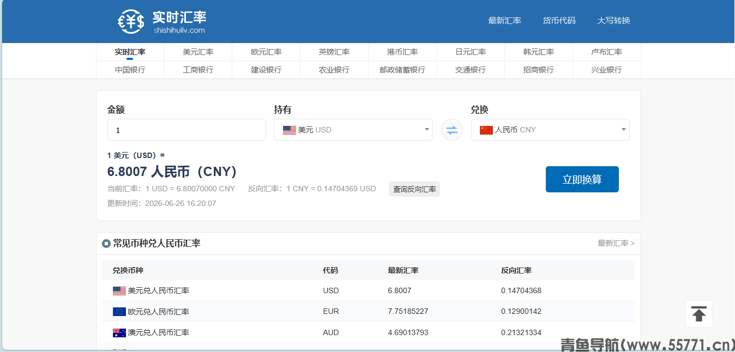Click the US flag in the 持有 selector

click(x=290, y=130)
